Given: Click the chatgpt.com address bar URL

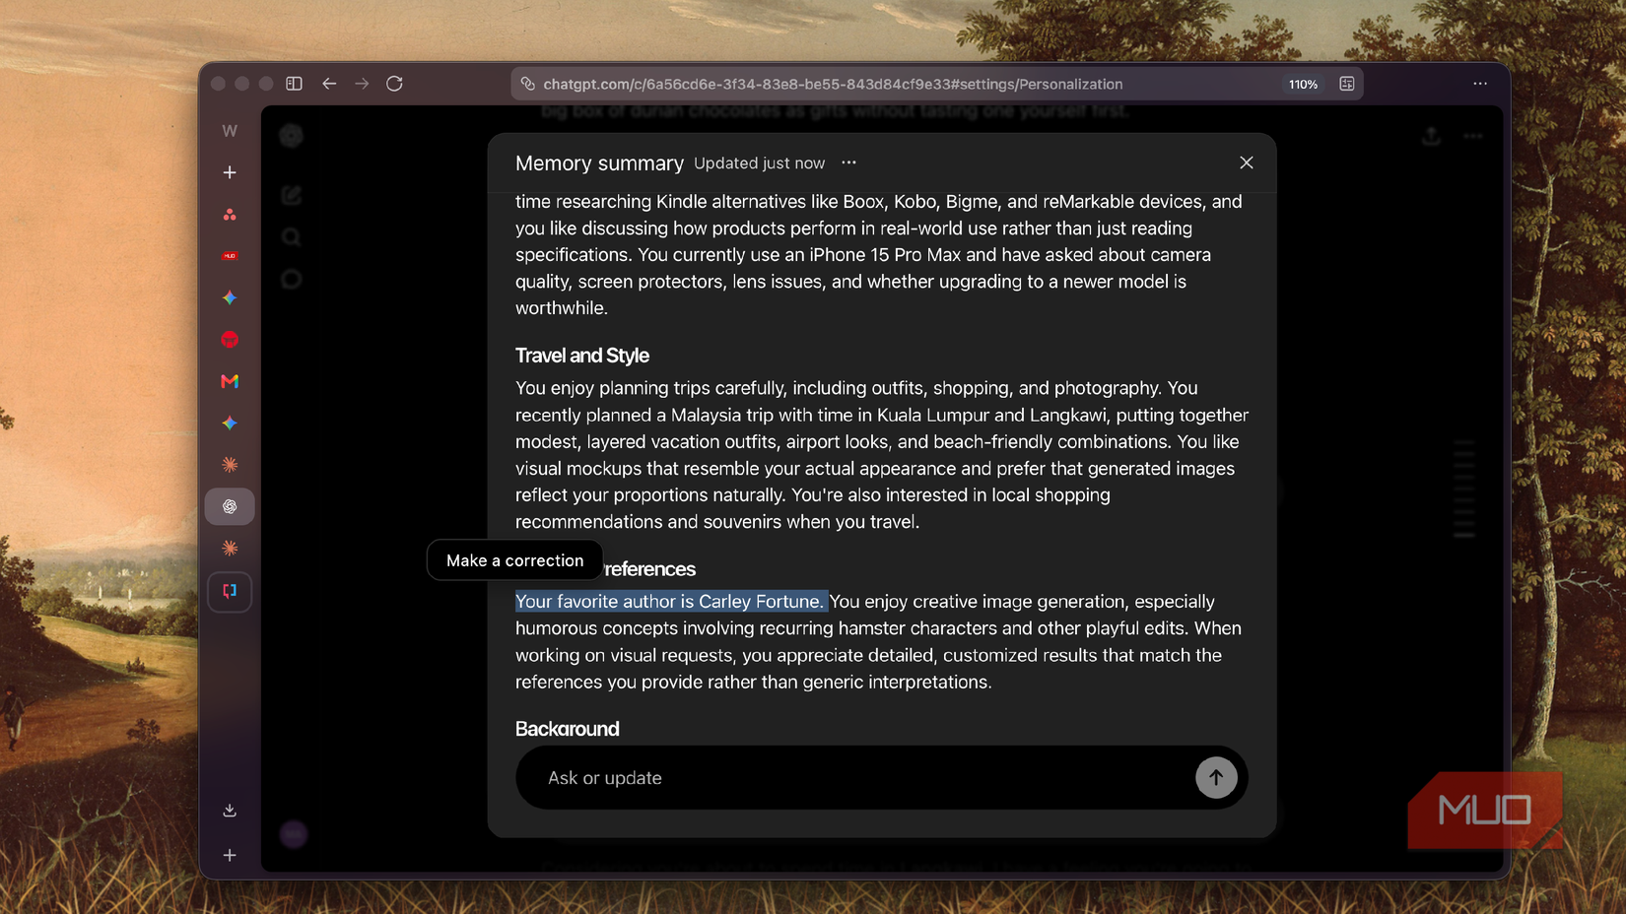Looking at the screenshot, I should tap(833, 85).
